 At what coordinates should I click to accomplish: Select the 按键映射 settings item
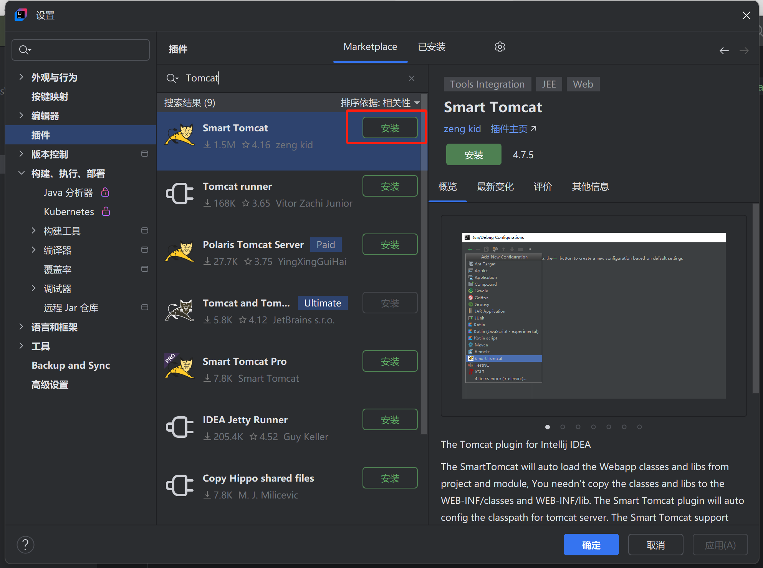(x=50, y=96)
